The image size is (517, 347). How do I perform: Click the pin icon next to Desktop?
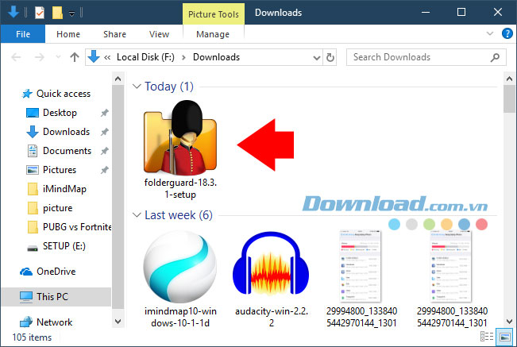[x=105, y=113]
